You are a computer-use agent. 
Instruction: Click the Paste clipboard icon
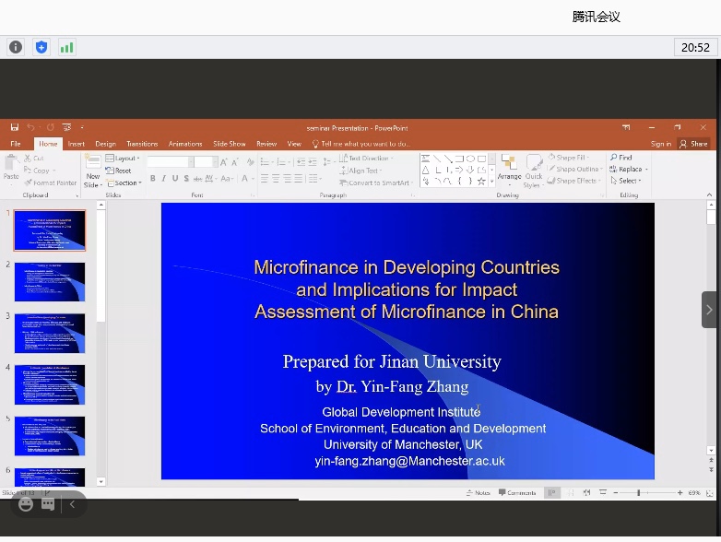point(11,164)
